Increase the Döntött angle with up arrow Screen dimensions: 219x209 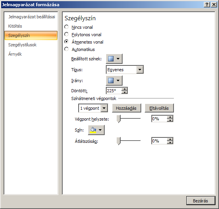pyautogui.click(x=124, y=89)
